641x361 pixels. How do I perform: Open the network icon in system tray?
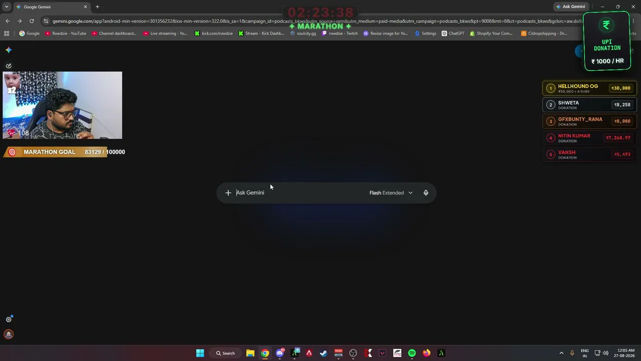[x=597, y=353]
